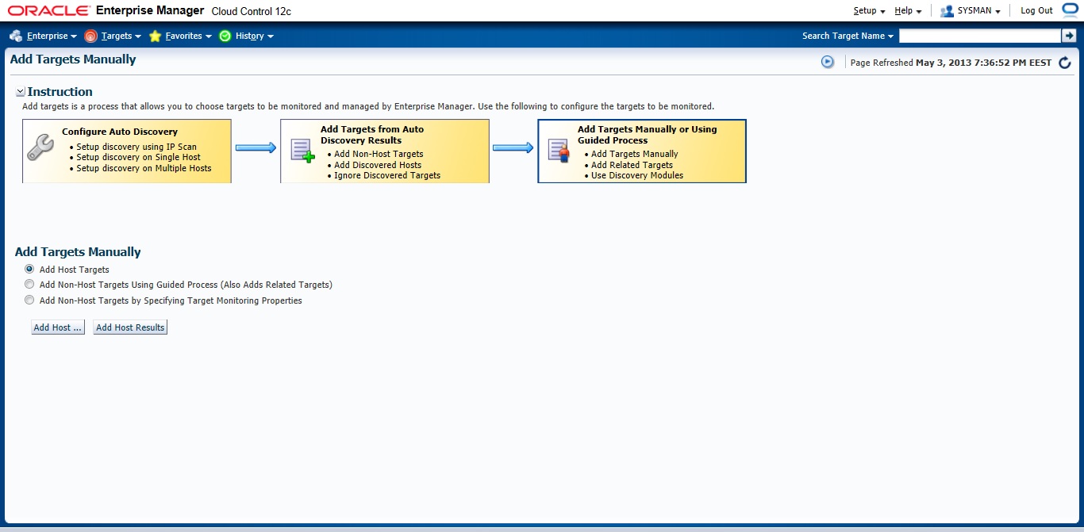The height and width of the screenshot is (532, 1084).
Task: Select Add Host Targets radio button
Action: click(x=29, y=270)
